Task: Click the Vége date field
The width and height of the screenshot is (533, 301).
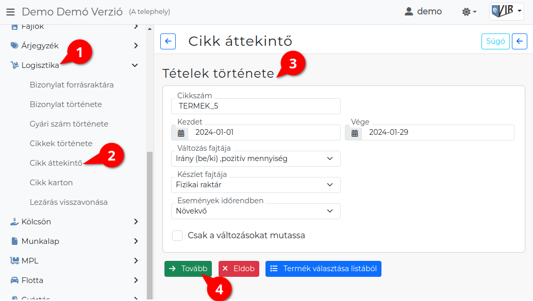Action: point(438,133)
